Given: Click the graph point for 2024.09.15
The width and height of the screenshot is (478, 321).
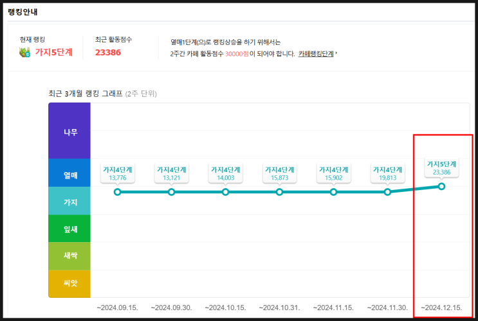Looking at the screenshot, I should coord(117,192).
